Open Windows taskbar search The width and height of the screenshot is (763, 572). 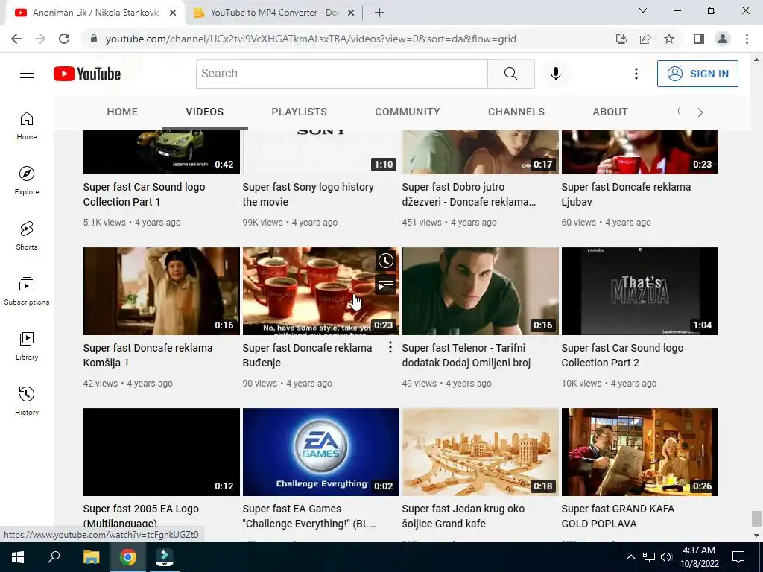click(x=54, y=557)
